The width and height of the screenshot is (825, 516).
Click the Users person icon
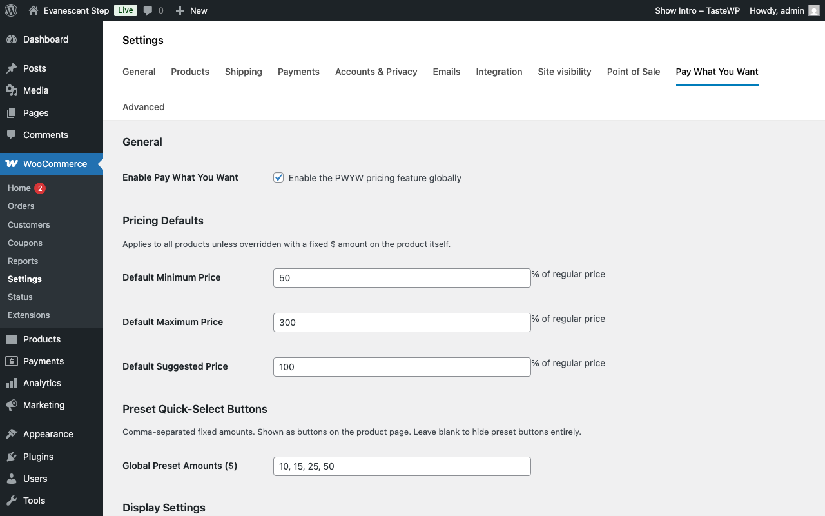click(x=12, y=479)
